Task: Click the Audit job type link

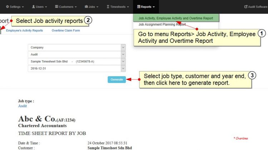Action: click(x=23, y=106)
